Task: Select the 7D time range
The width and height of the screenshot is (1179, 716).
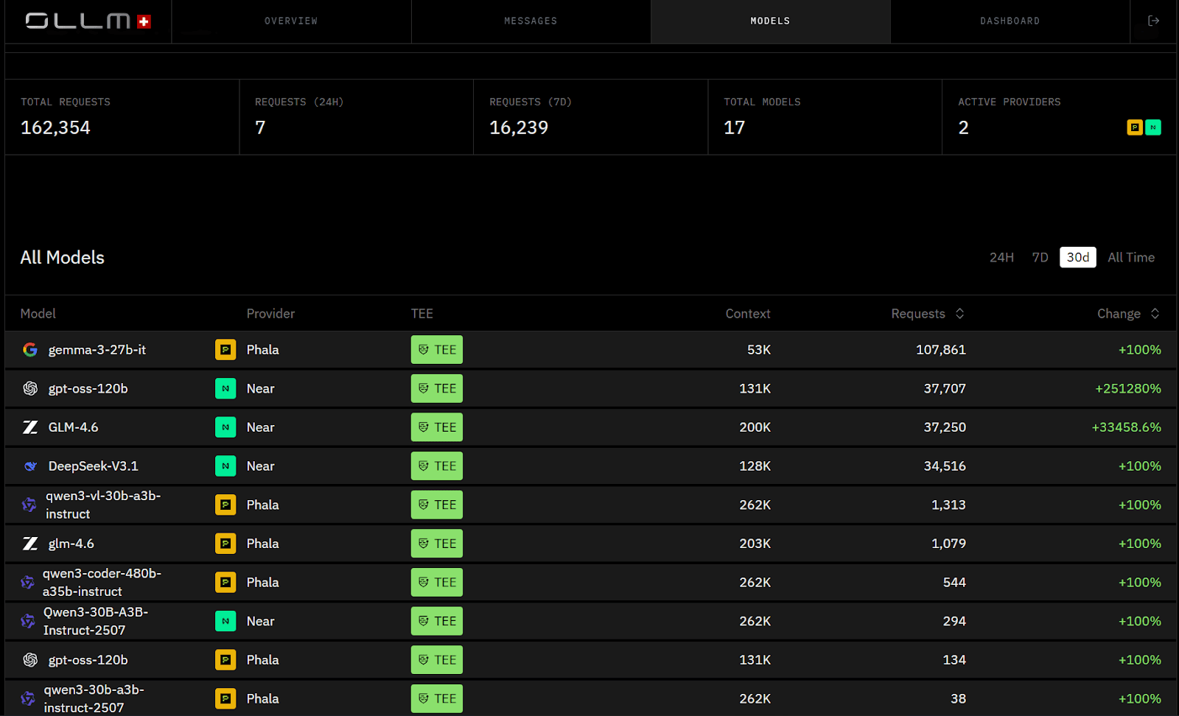Action: [x=1040, y=257]
